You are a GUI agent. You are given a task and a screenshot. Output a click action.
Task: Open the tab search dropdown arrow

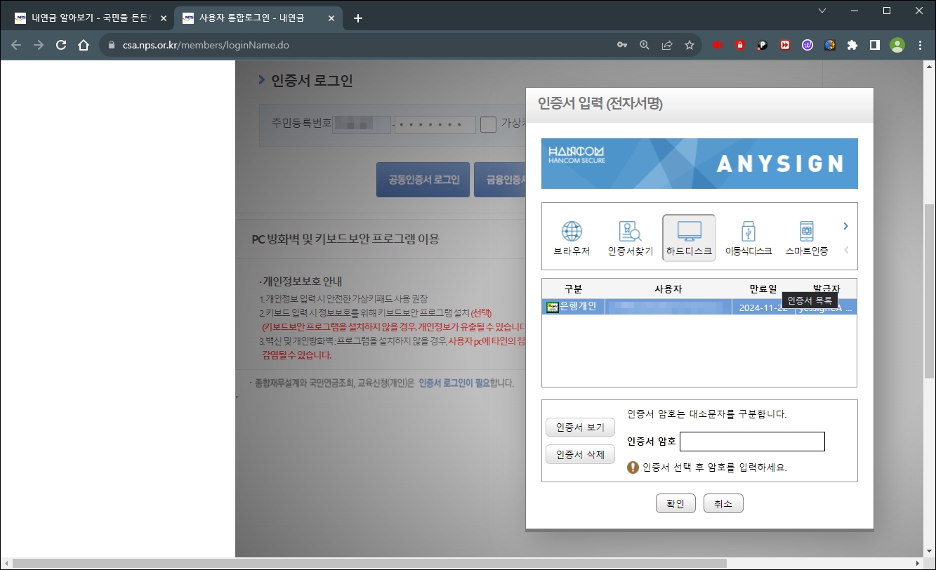(822, 11)
